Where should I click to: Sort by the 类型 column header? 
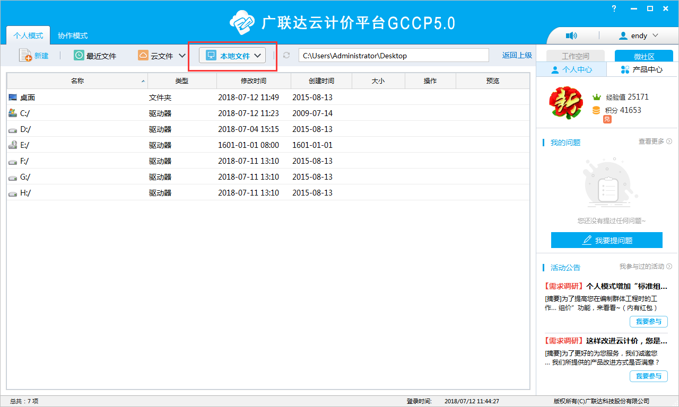pyautogui.click(x=182, y=81)
